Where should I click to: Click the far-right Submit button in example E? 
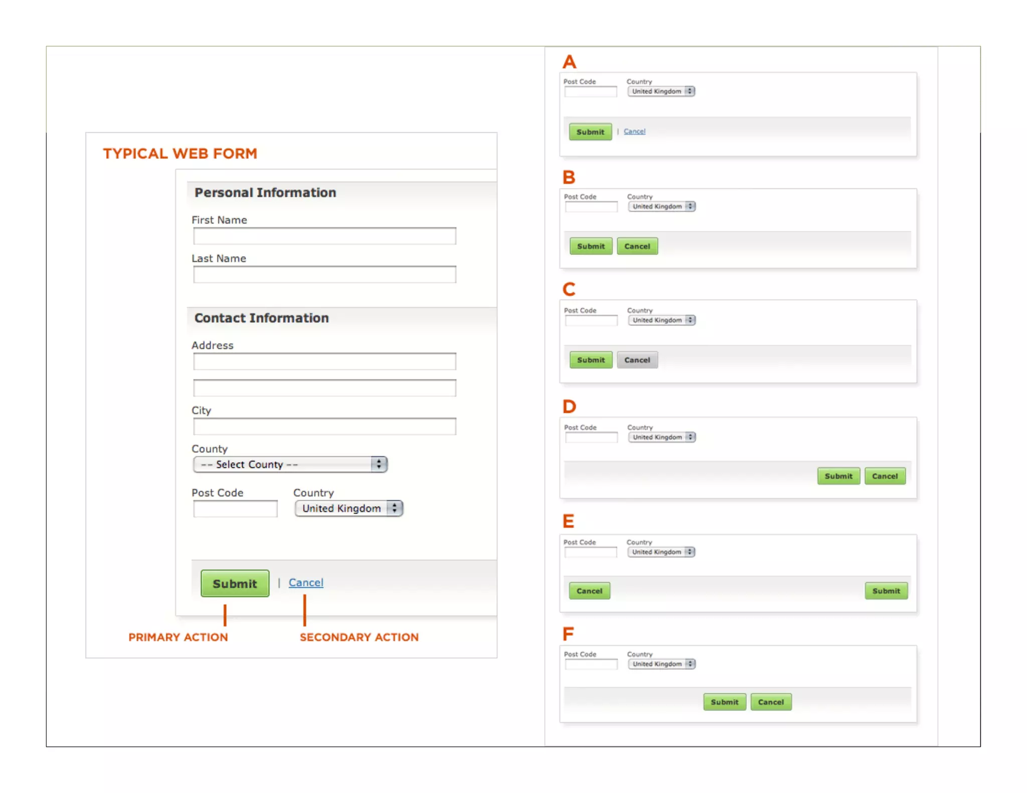[x=886, y=591]
